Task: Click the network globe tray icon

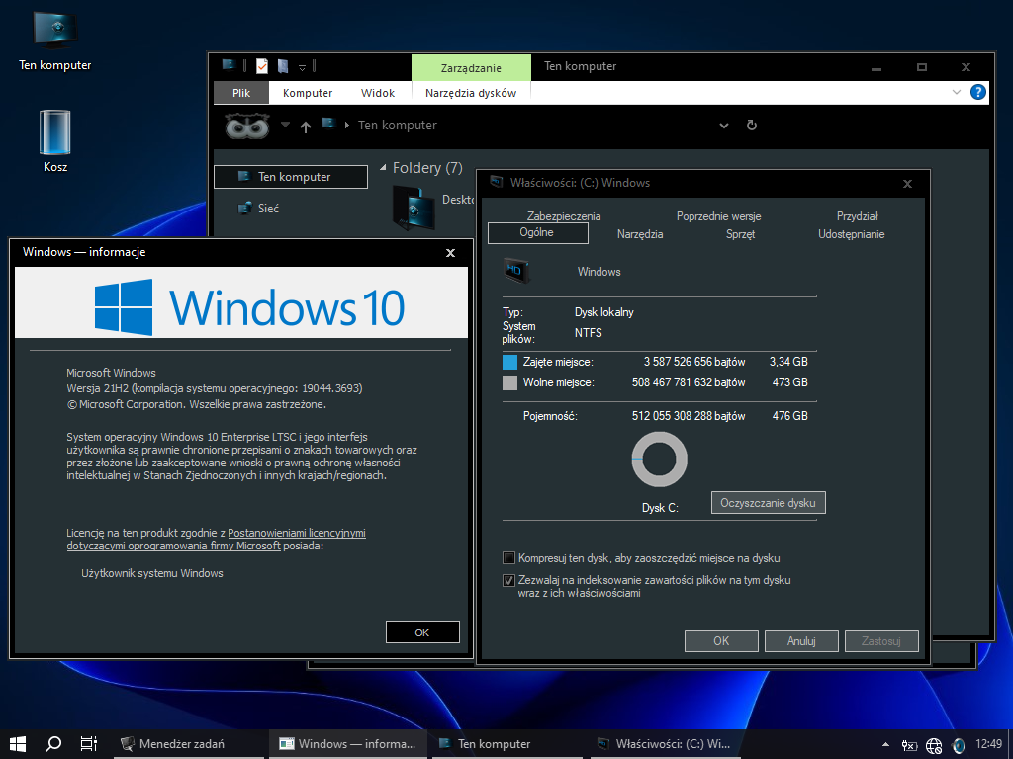Action: (x=934, y=745)
